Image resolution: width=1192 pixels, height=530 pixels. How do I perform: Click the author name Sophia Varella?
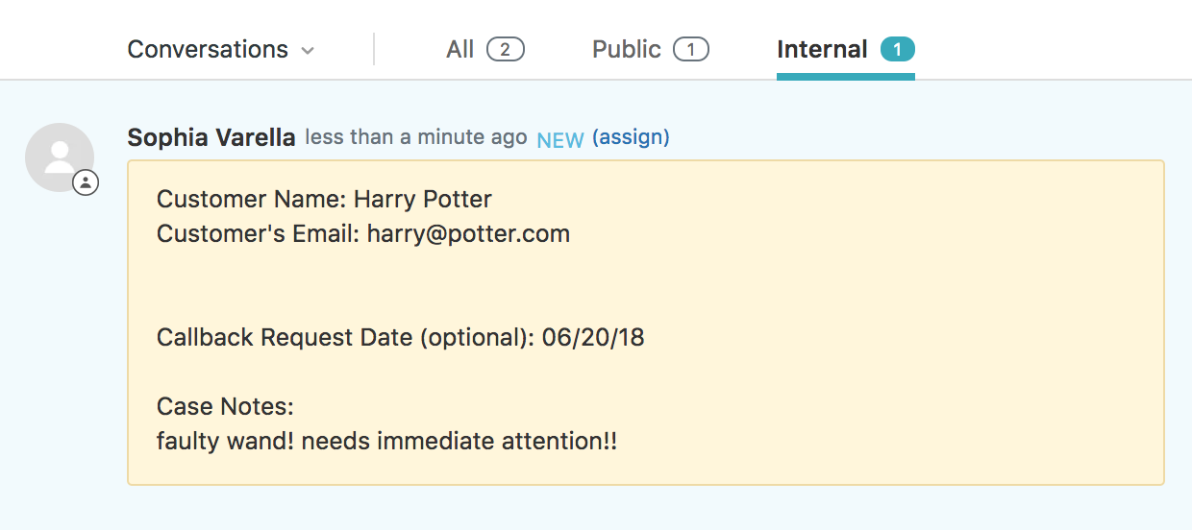211,137
